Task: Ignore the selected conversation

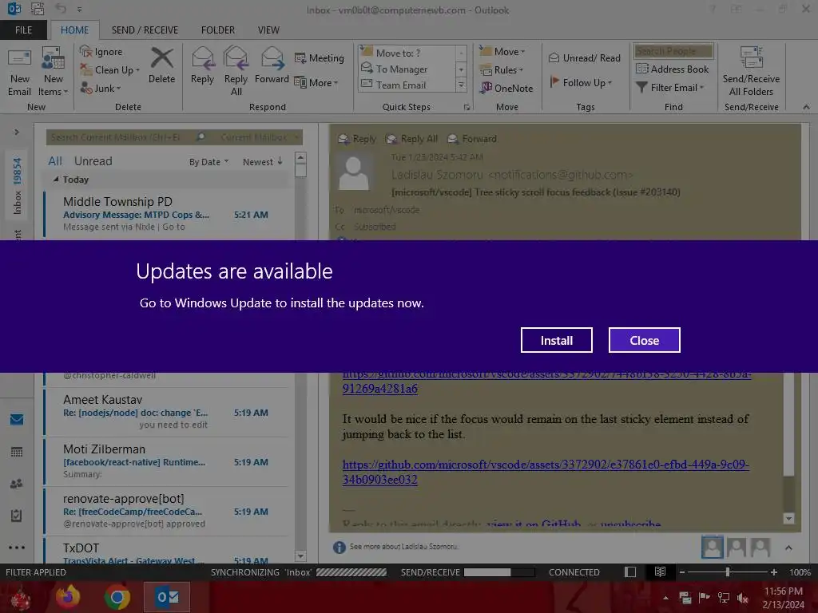Action: (101, 52)
